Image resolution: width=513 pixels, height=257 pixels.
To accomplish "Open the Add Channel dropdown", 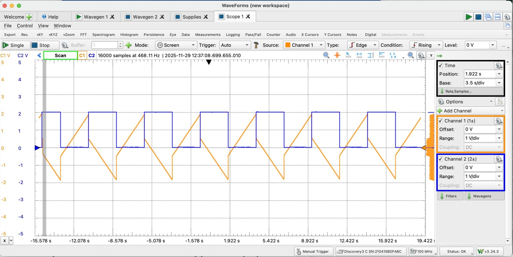I will tap(471, 111).
